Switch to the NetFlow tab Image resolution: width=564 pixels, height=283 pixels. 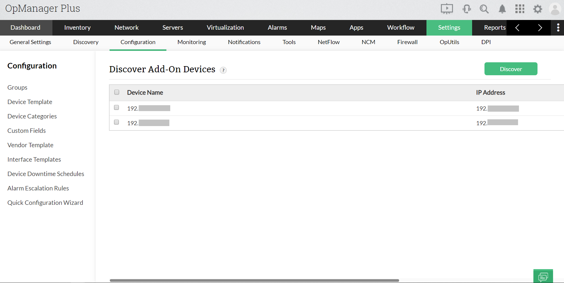click(x=328, y=42)
